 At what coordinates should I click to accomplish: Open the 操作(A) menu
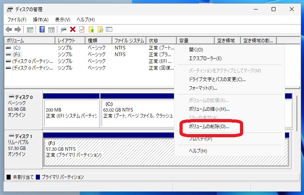coord(41,20)
